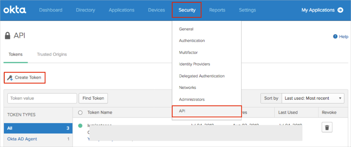Image resolution: width=351 pixels, height=147 pixels.
Task: Click the Create Token button
Action: coord(25,77)
